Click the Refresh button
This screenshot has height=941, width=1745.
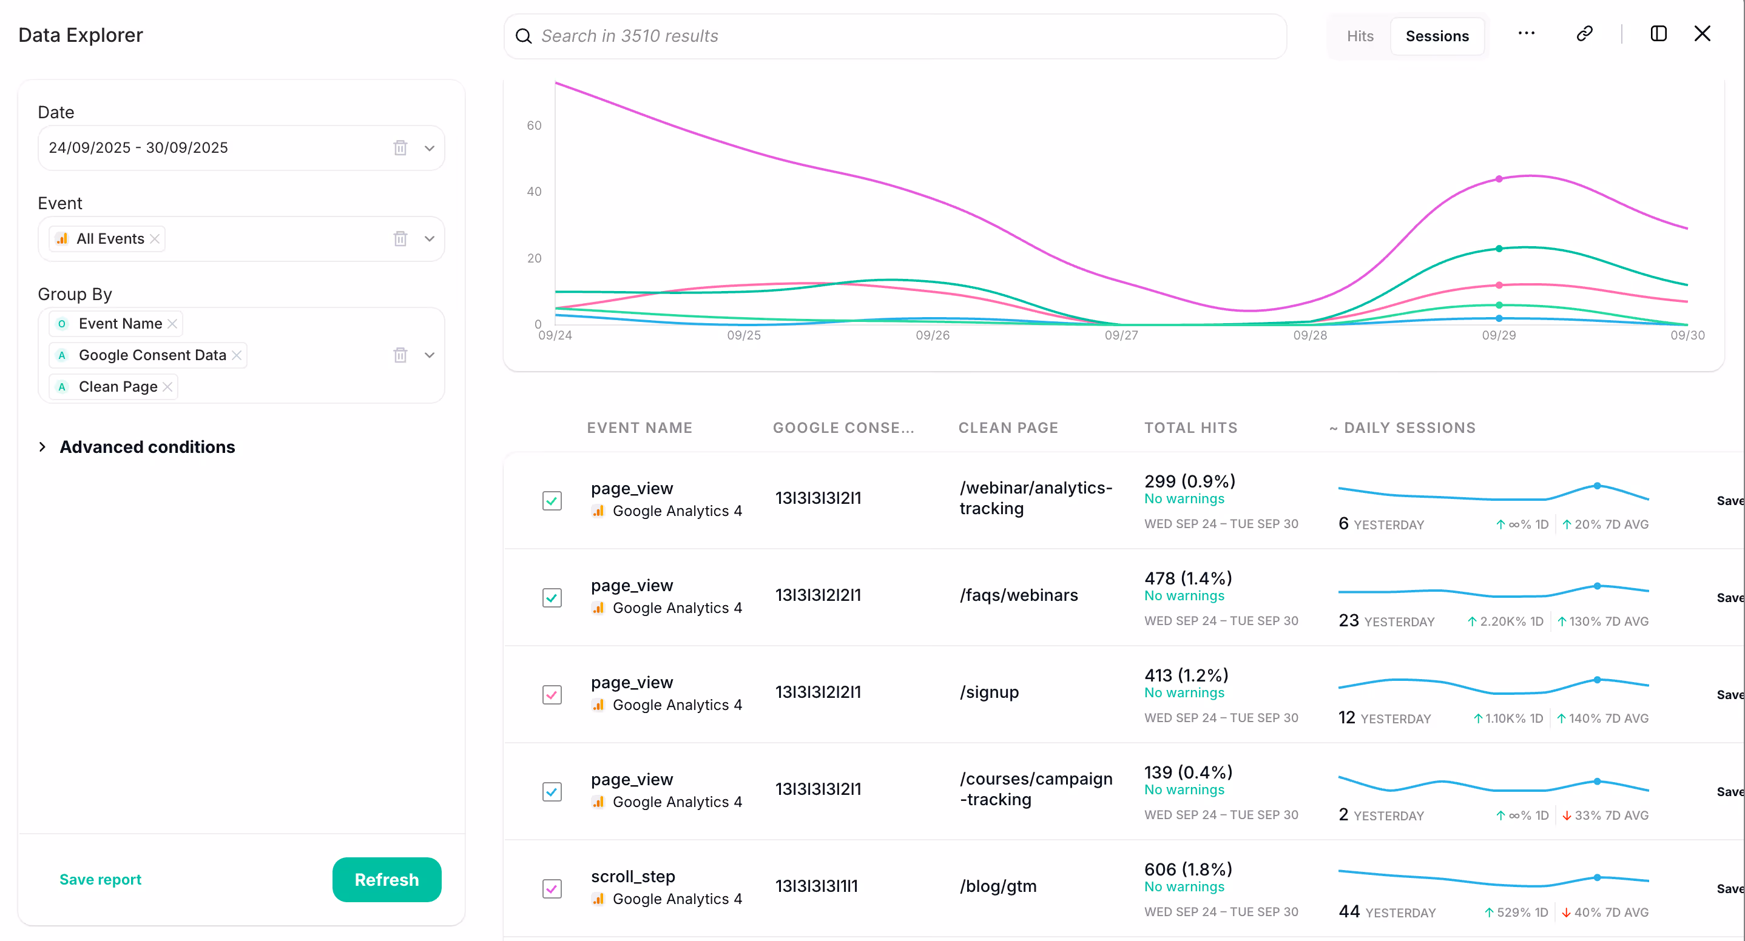(x=386, y=879)
